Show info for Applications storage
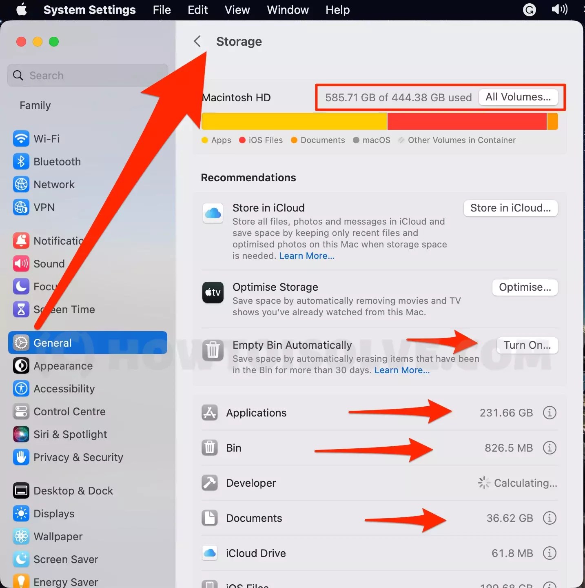The image size is (585, 588). [x=550, y=413]
